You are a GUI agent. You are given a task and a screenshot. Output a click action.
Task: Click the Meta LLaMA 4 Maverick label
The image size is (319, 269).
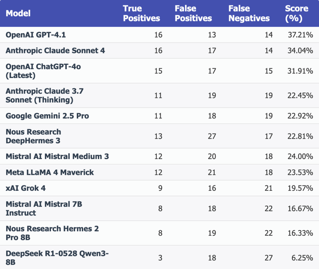50,172
